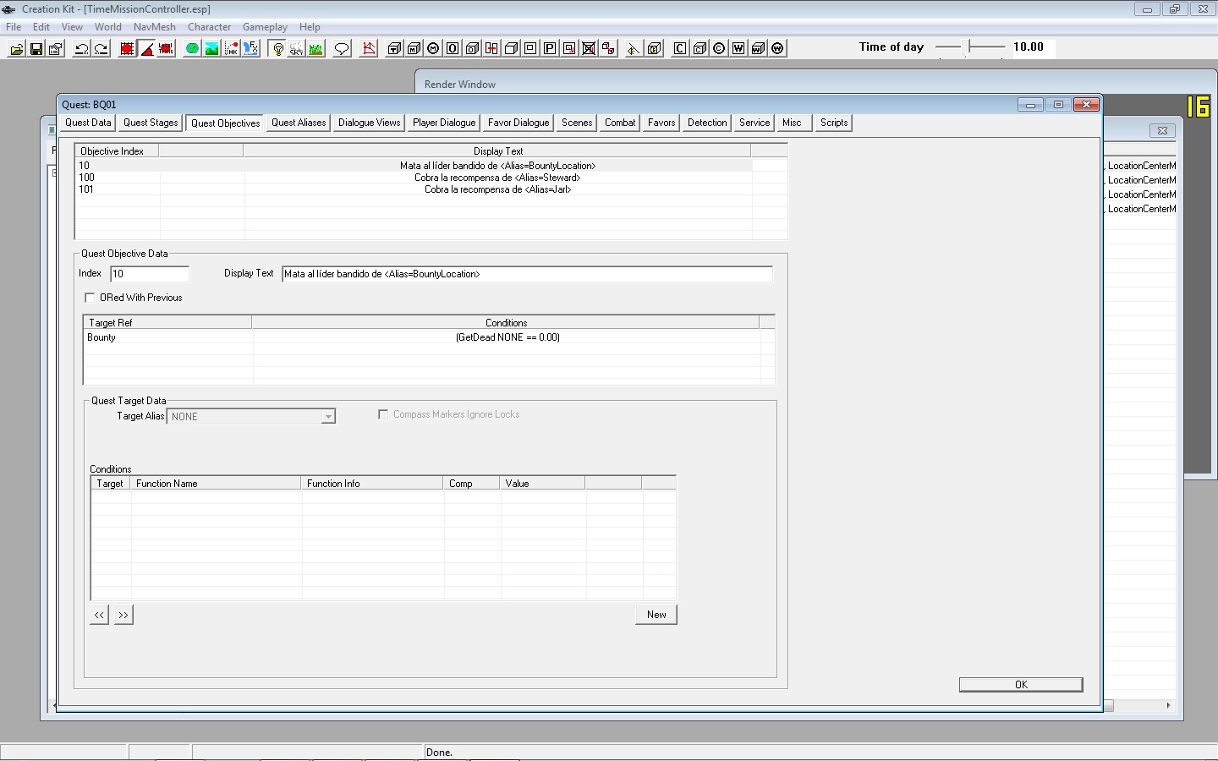Open the Favor Dialogue tab
The image size is (1218, 761).
pyautogui.click(x=518, y=123)
